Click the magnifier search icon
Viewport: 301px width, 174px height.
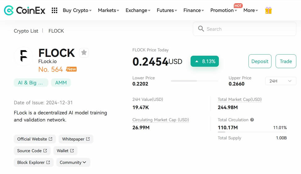pyautogui.click(x=201, y=29)
